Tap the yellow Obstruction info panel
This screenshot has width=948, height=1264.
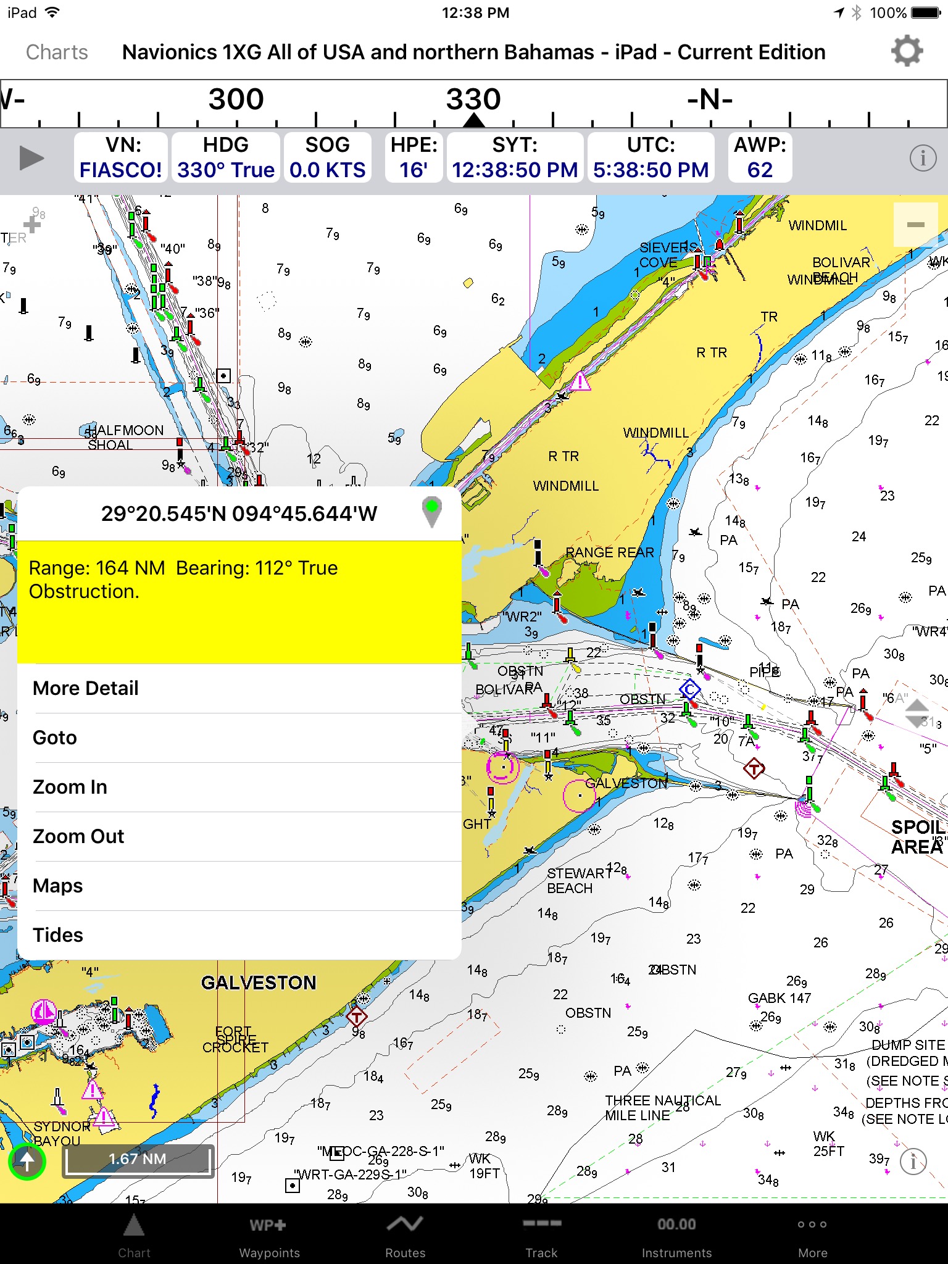pyautogui.click(x=239, y=602)
